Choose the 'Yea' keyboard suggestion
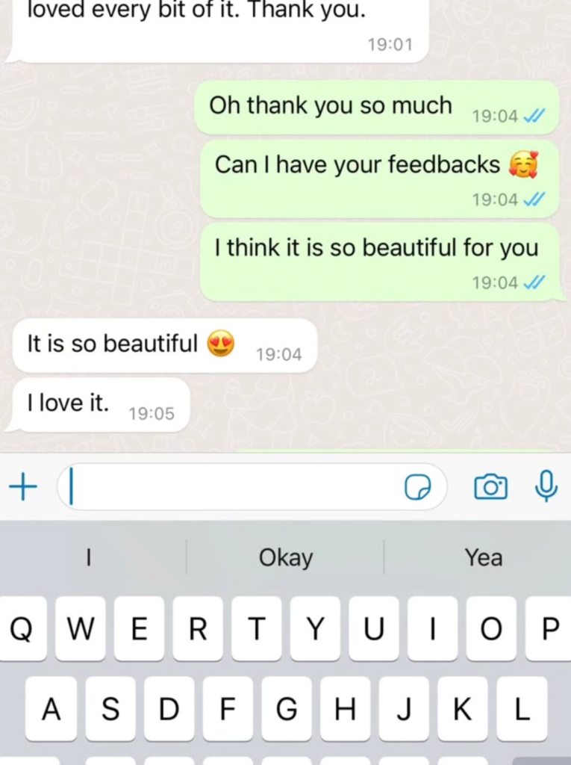Viewport: 571px width, 765px height. coord(483,557)
